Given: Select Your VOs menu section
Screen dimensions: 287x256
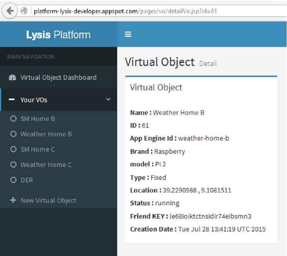Looking at the screenshot, I should click(34, 100).
